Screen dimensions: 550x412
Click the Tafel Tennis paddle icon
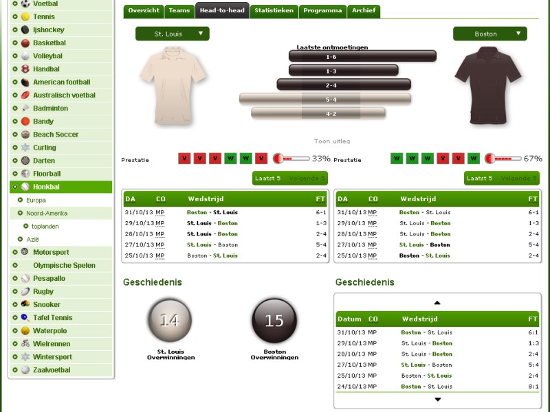click(x=25, y=318)
